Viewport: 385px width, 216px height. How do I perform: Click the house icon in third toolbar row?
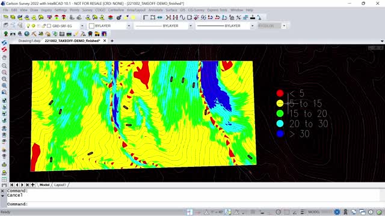click(48, 34)
